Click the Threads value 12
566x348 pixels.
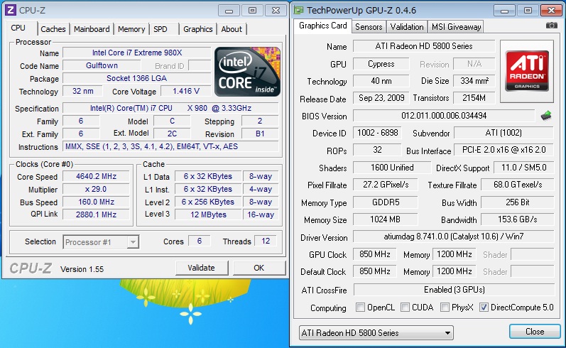266,241
